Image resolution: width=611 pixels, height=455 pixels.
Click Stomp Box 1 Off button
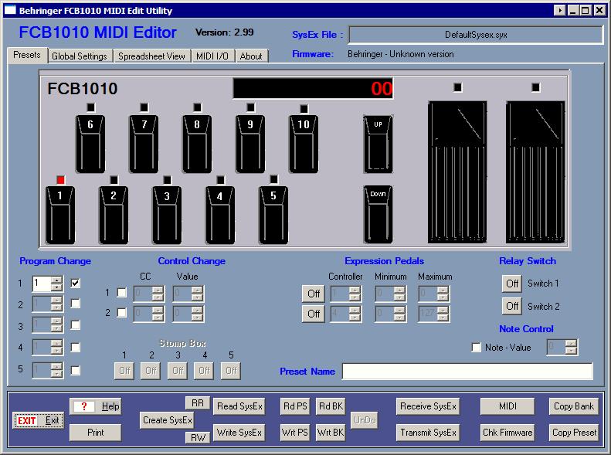coord(124,371)
